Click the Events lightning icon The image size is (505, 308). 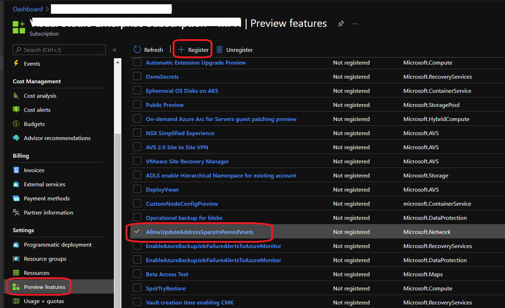16,63
